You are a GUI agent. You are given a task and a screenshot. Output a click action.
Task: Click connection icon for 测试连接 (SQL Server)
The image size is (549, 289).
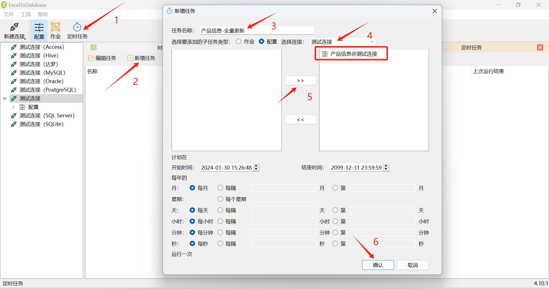coord(13,116)
